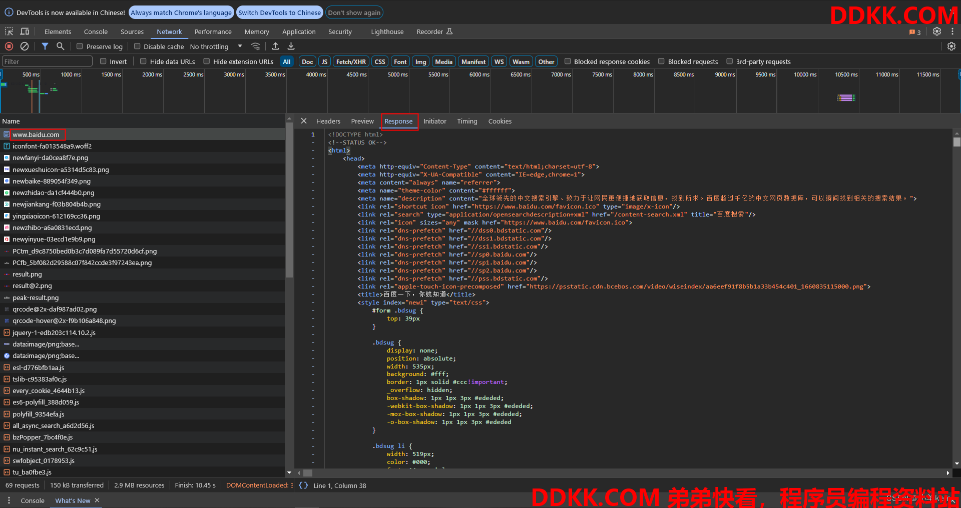Clear the network log
Image resolution: width=961 pixels, height=508 pixels.
click(x=25, y=46)
